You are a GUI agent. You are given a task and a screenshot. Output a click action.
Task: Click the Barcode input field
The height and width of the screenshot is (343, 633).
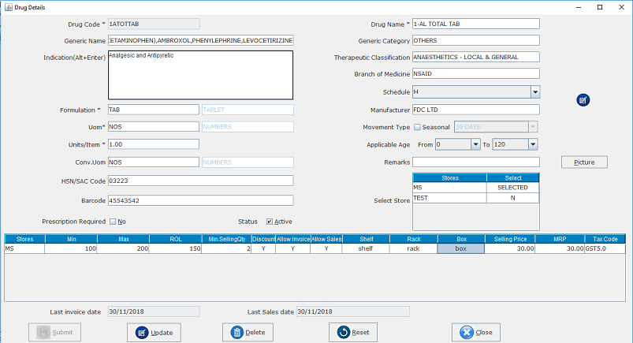[200, 201]
